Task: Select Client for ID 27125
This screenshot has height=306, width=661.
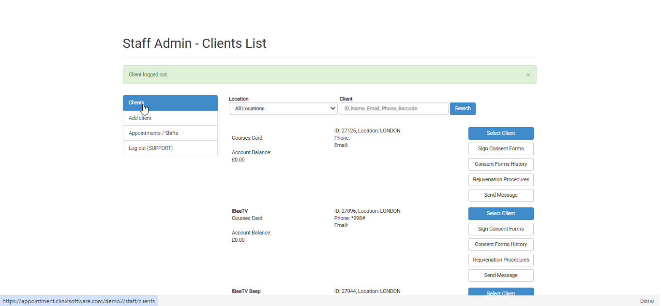Action: pyautogui.click(x=501, y=133)
